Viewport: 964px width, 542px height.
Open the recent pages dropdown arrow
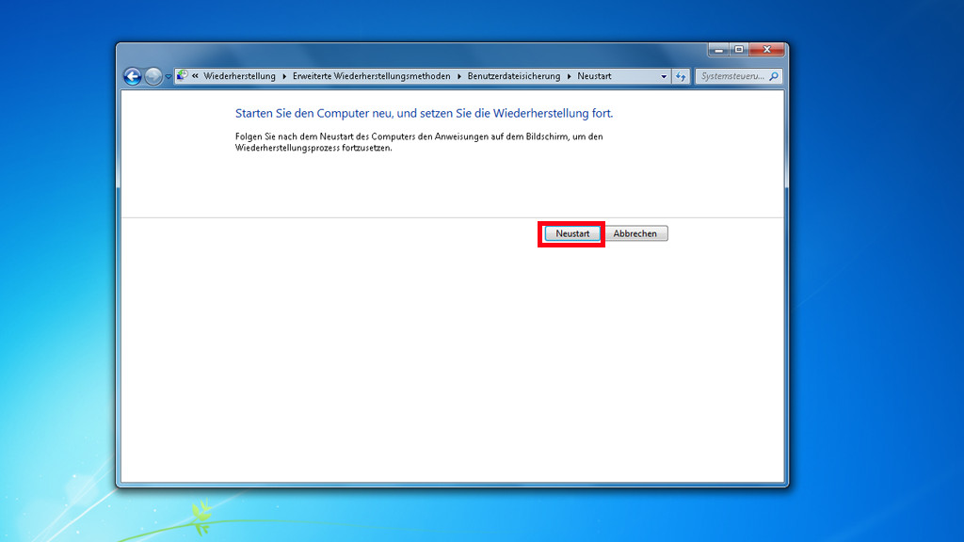click(169, 77)
